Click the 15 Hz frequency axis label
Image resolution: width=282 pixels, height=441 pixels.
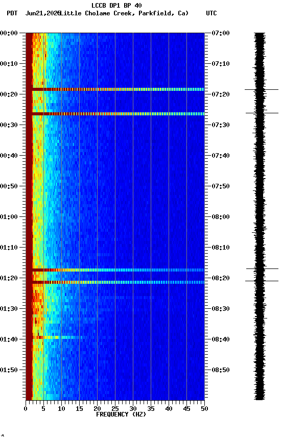click(79, 409)
